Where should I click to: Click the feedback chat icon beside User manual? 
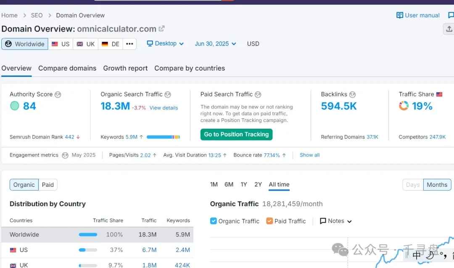pyautogui.click(x=451, y=15)
